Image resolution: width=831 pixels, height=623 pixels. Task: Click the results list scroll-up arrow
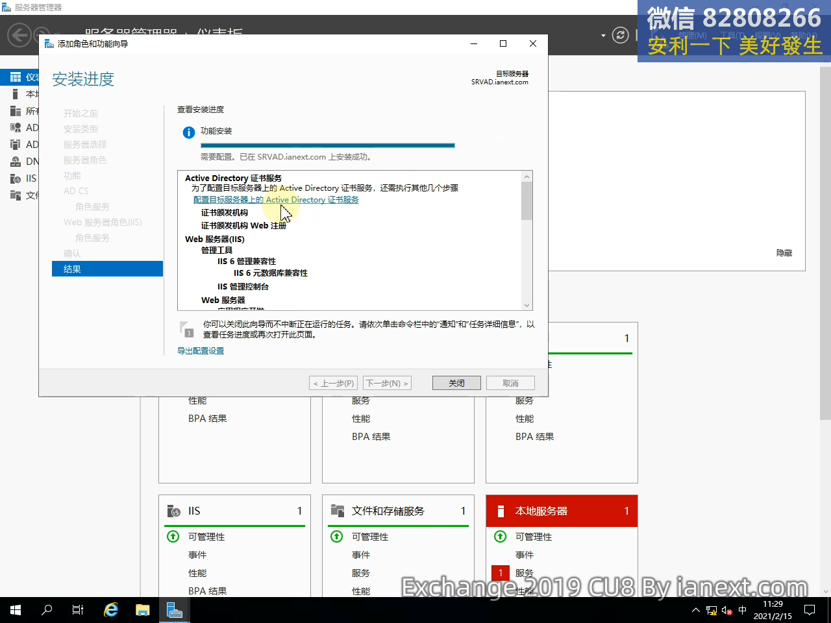pos(527,177)
